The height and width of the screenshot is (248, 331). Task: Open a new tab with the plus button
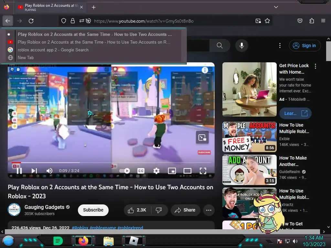coord(93,7)
